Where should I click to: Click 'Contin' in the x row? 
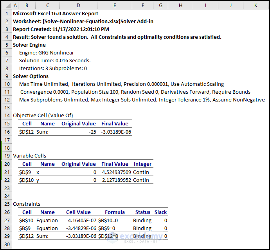tap(141, 172)
